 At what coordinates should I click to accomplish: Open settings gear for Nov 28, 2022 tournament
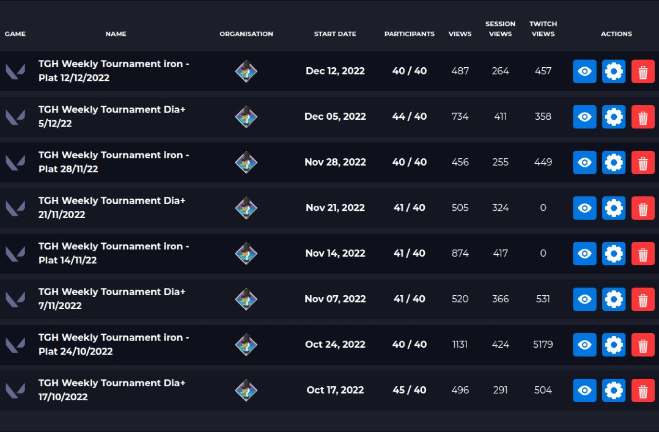tap(614, 163)
